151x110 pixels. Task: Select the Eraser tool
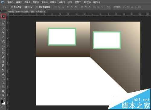coord(3,57)
